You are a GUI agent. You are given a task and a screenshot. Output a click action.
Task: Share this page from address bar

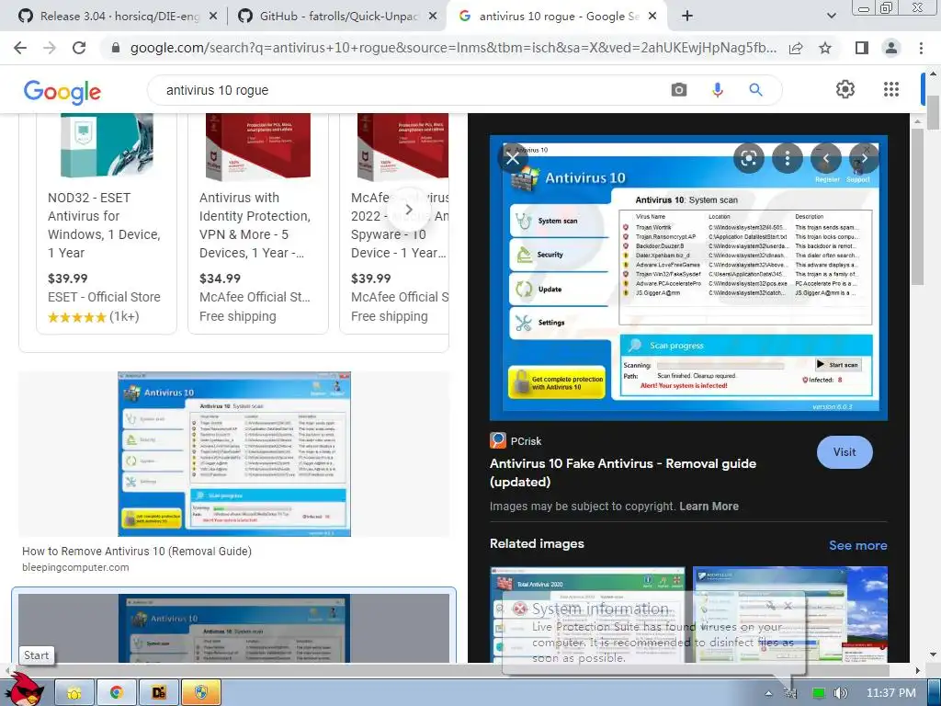click(796, 48)
